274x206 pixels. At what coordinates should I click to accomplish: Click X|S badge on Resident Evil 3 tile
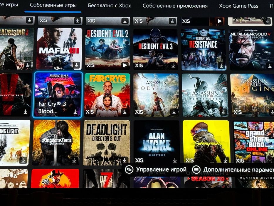139,66
